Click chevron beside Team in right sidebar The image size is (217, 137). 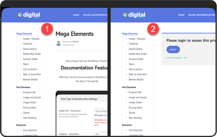click(126, 64)
